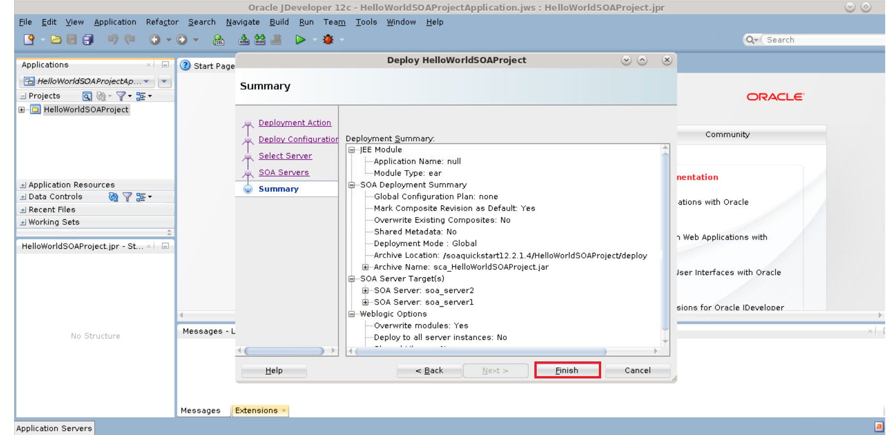
Task: Click the Data Controls filter funnel icon
Action: (x=128, y=197)
